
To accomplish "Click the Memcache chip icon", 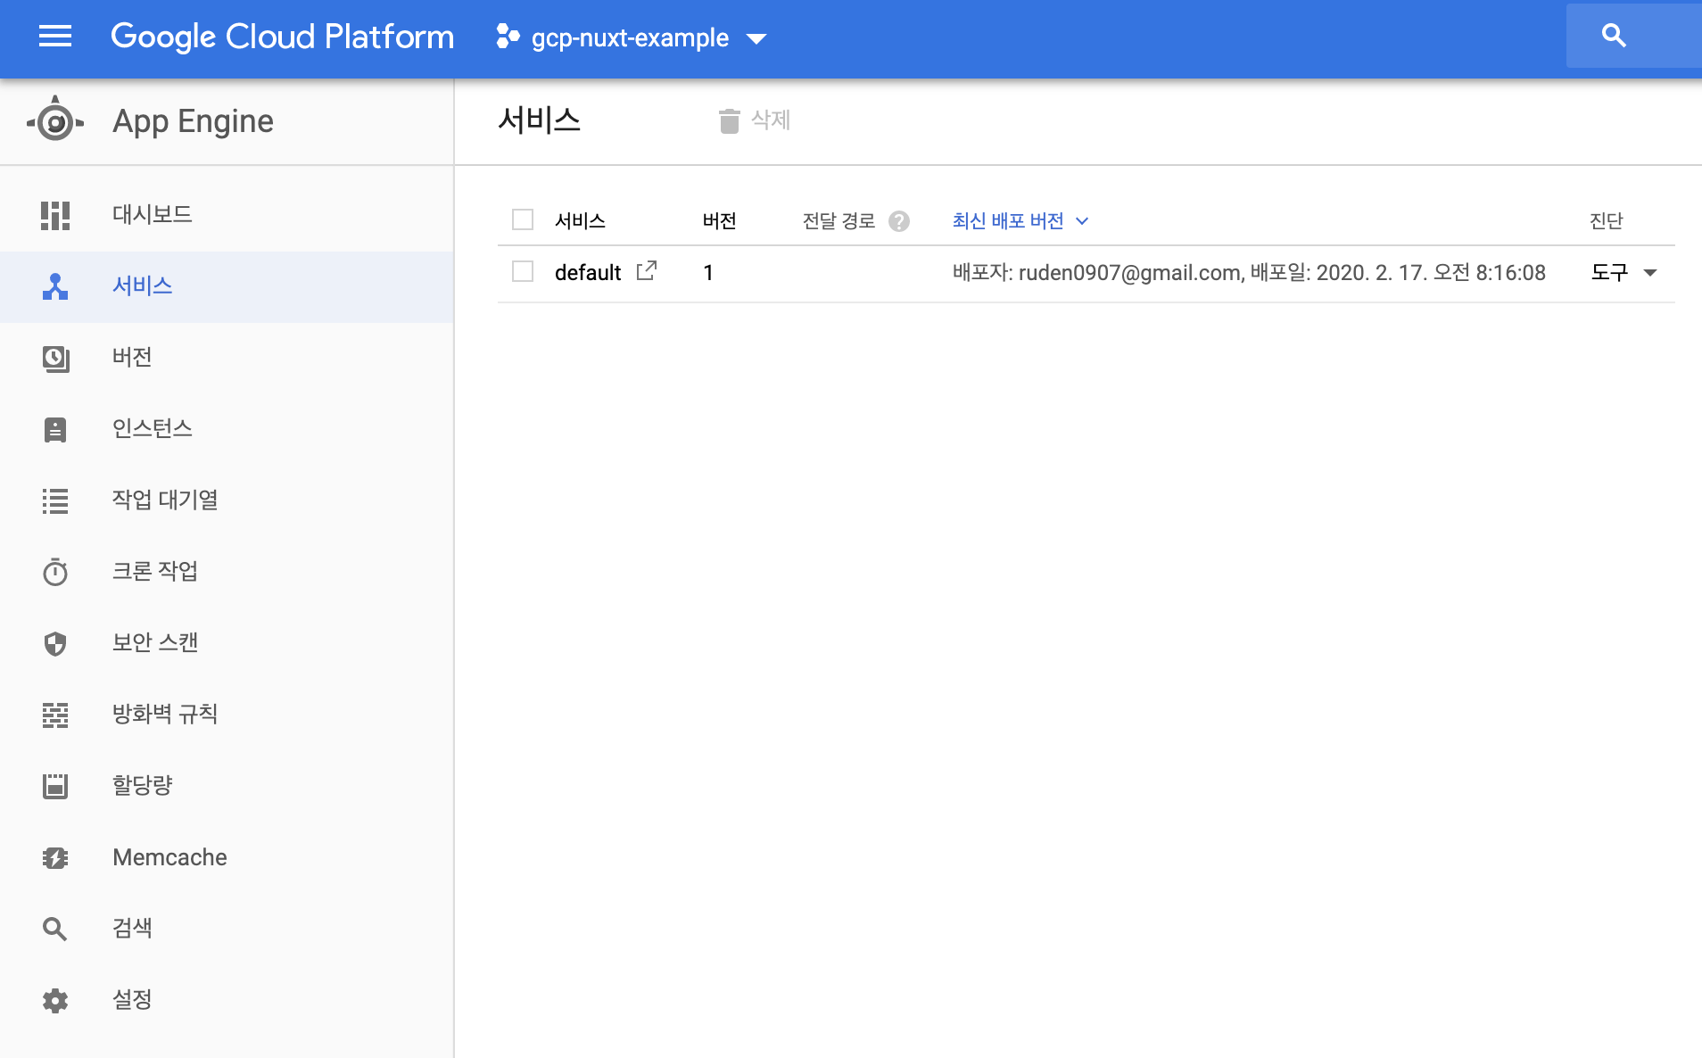I will click(55, 857).
